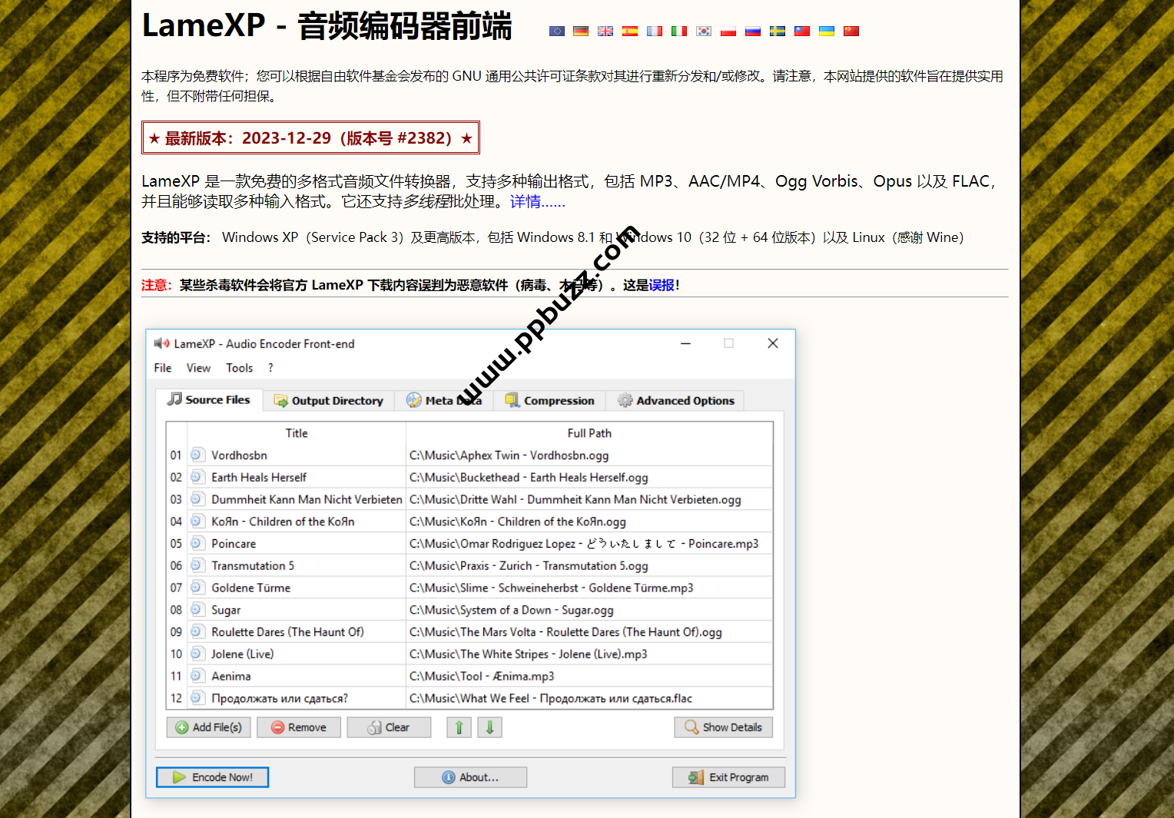This screenshot has height=818, width=1174.
Task: Click the Full Path column header
Action: tap(589, 433)
